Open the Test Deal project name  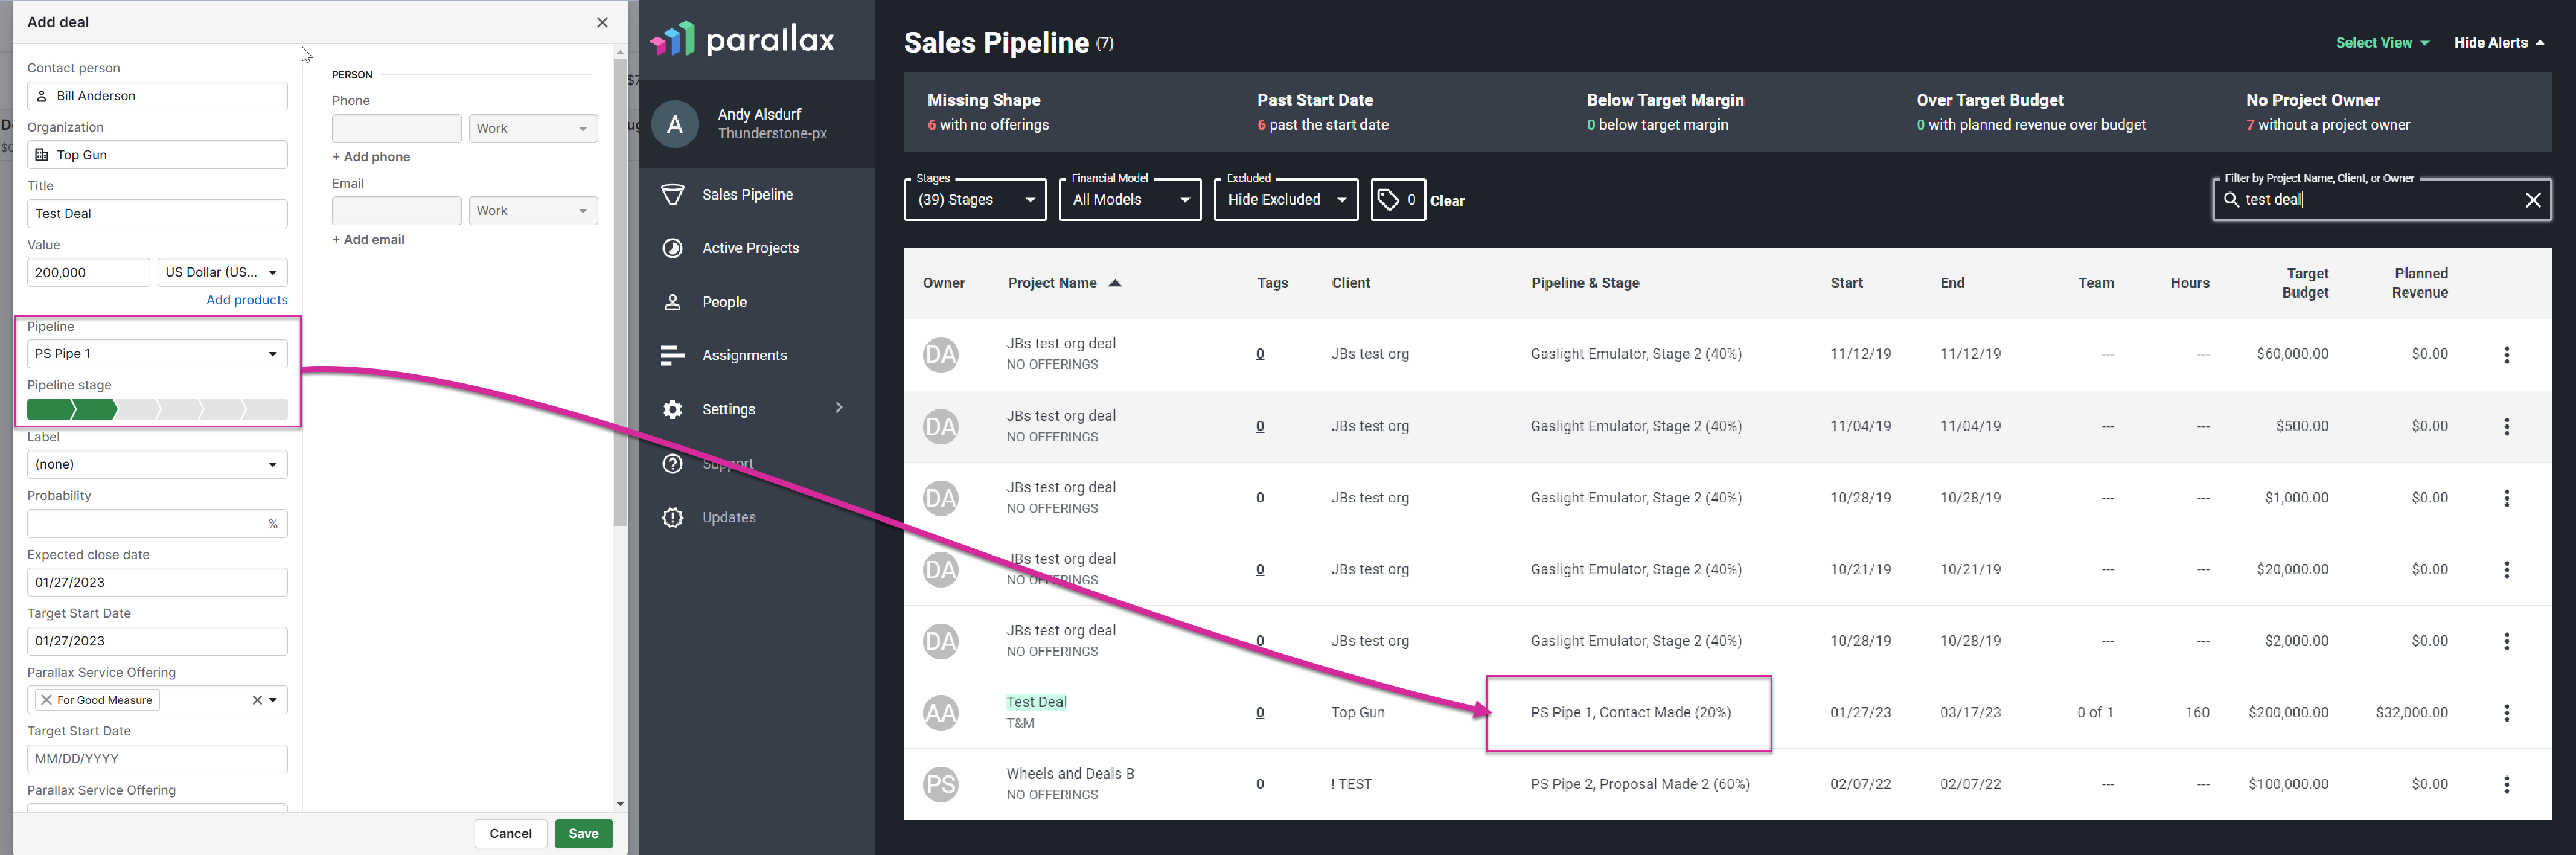(x=1036, y=702)
